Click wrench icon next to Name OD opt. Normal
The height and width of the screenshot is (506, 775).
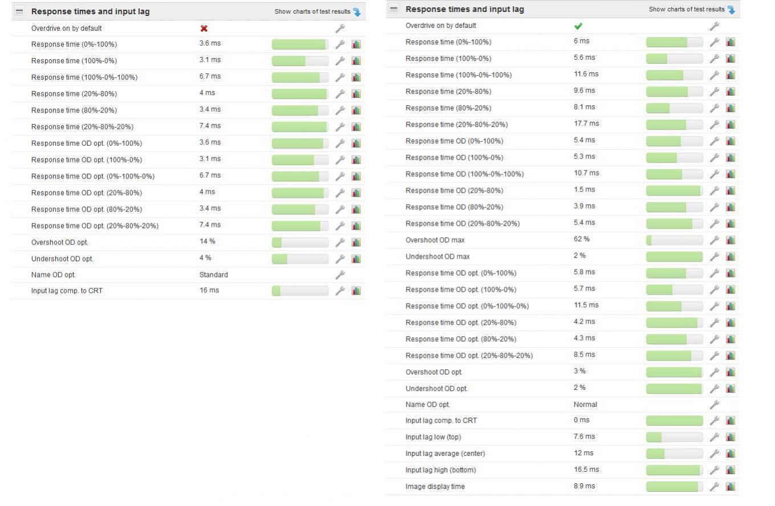pyautogui.click(x=714, y=405)
